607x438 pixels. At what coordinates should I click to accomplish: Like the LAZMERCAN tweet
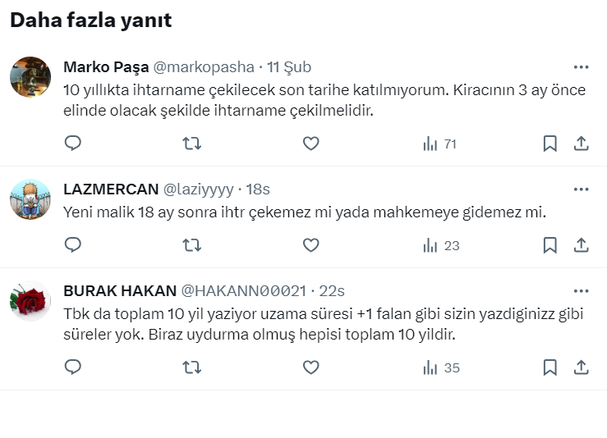[310, 244]
